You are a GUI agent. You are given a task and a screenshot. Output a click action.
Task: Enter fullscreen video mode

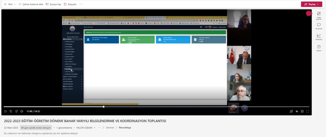308,111
